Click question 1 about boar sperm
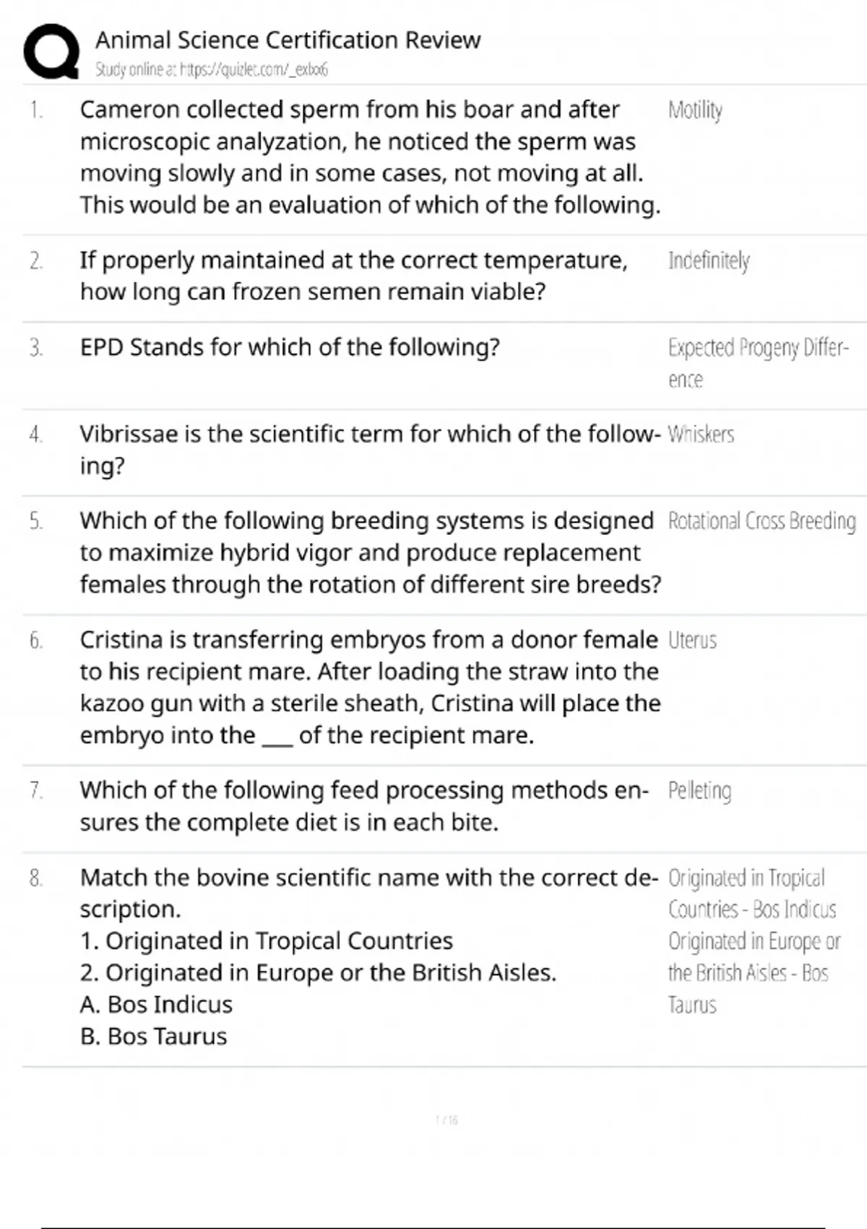The height and width of the screenshot is (1229, 867). (370, 157)
